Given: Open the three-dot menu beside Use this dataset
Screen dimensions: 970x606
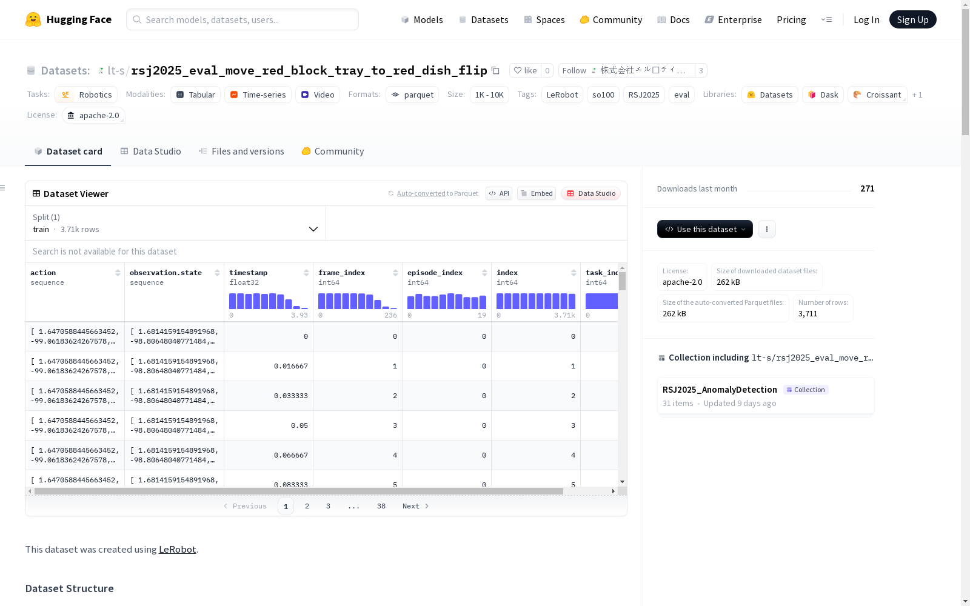Looking at the screenshot, I should point(767,229).
